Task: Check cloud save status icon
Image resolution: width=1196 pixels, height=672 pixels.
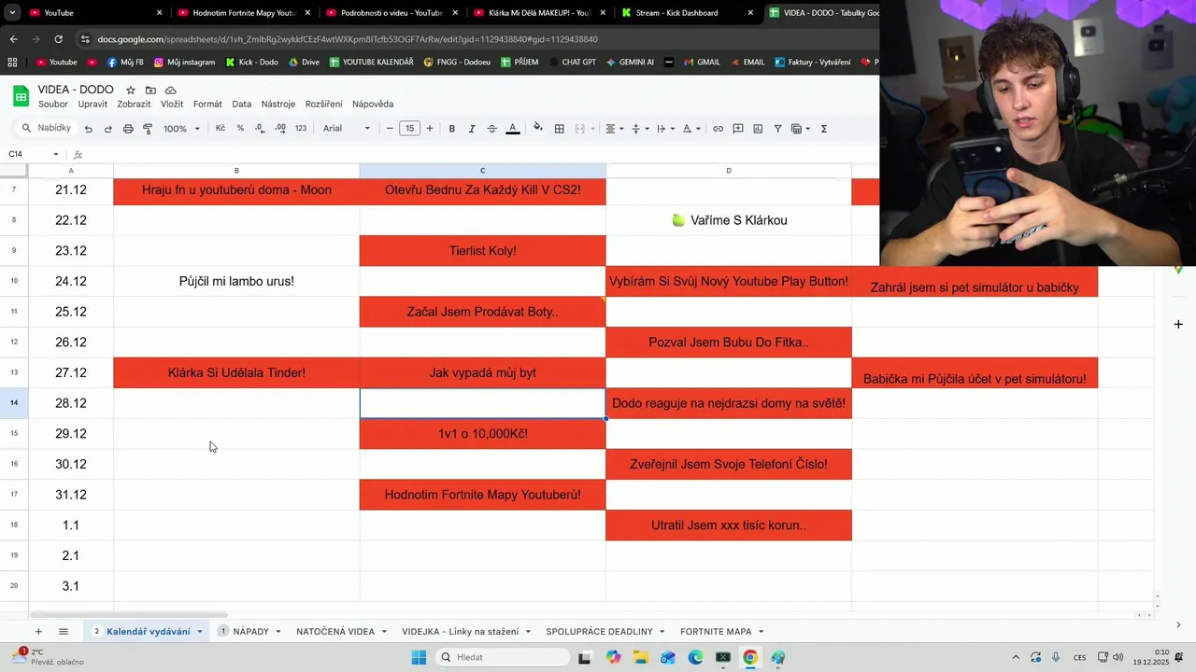Action: point(171,91)
